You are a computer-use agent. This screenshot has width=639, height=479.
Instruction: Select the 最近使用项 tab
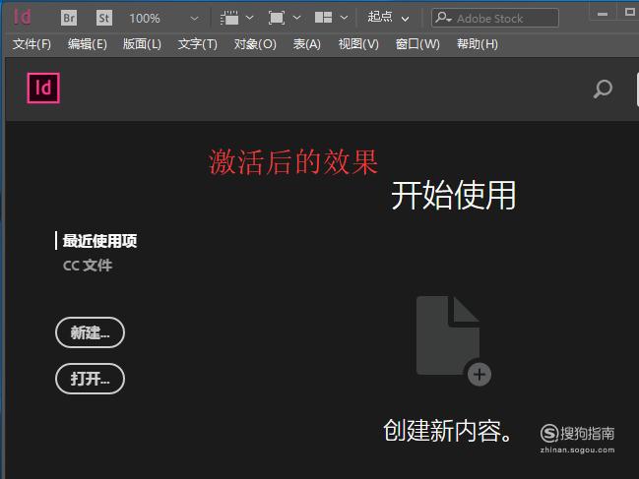tap(99, 241)
